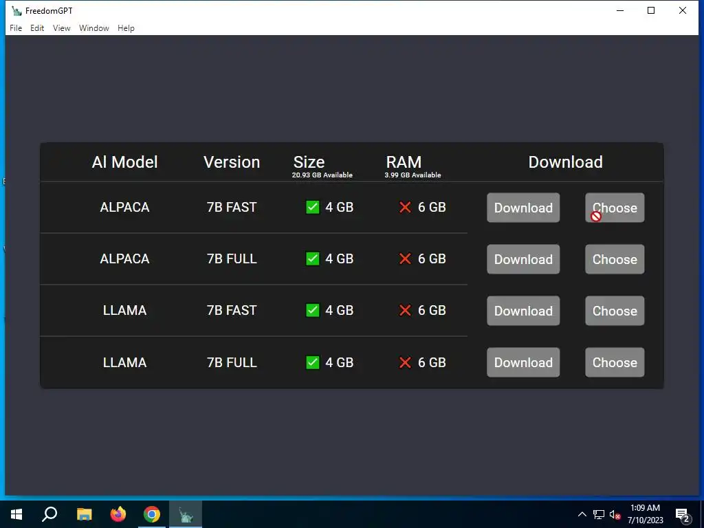Launch Google Chrome from the taskbar
Image resolution: width=704 pixels, height=528 pixels.
coord(152,514)
